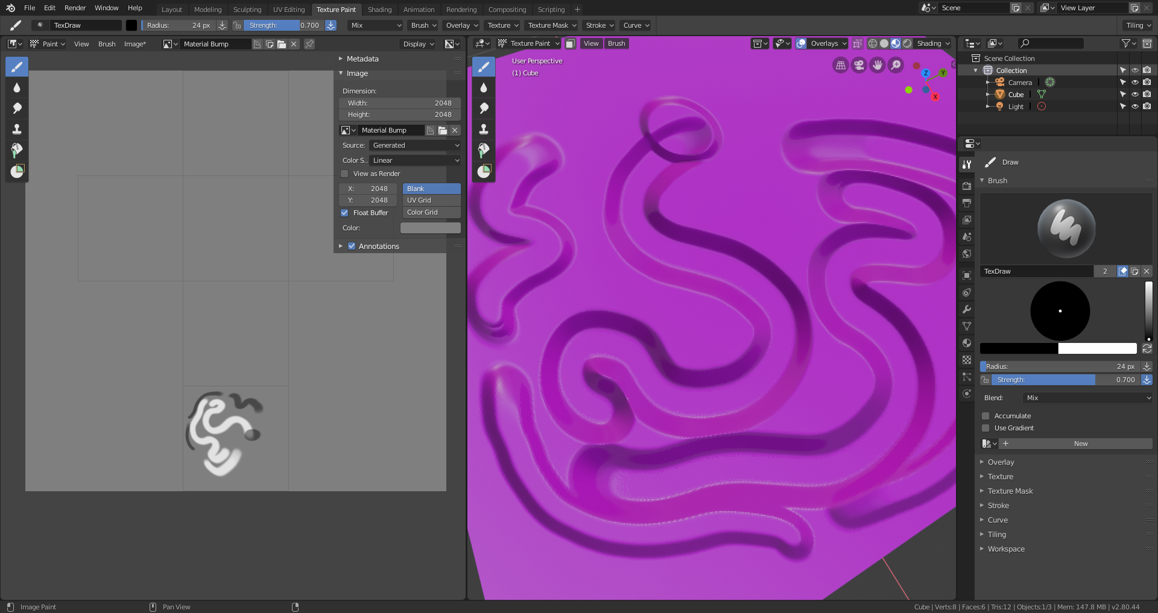Expand the Metadata panel
1158x613 pixels.
362,59
